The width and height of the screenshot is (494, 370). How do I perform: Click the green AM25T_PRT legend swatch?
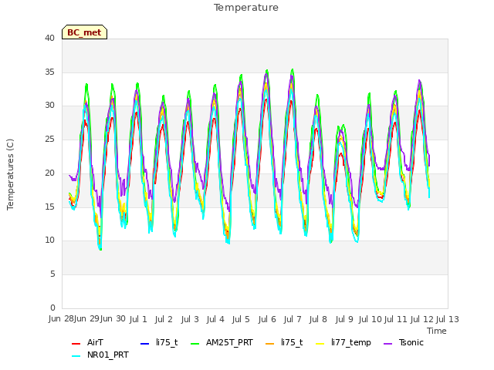(195, 343)
